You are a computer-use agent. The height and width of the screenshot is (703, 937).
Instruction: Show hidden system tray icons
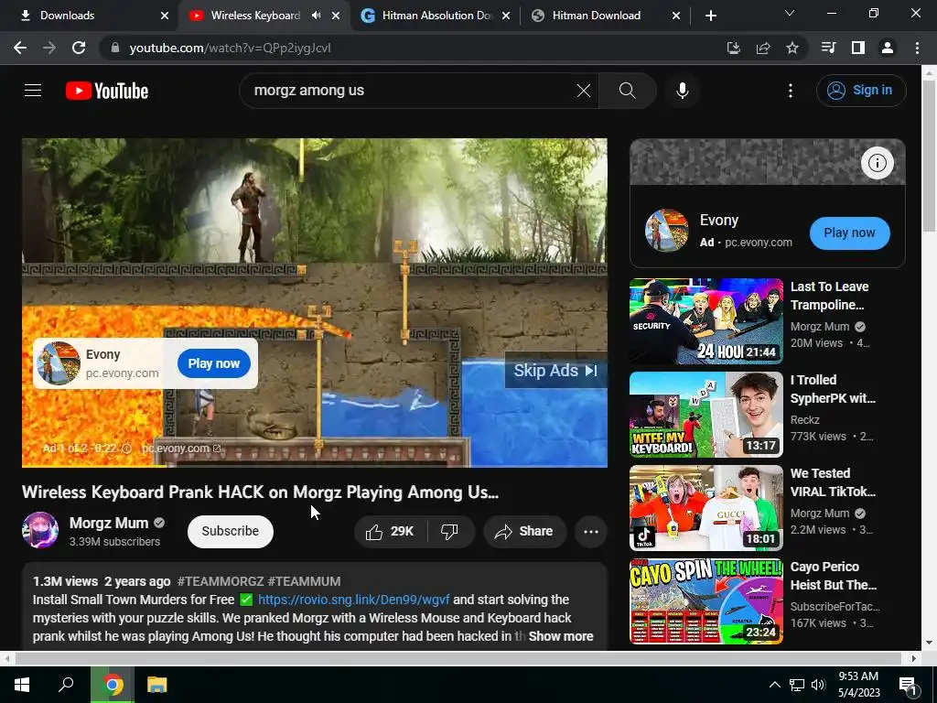point(774,685)
